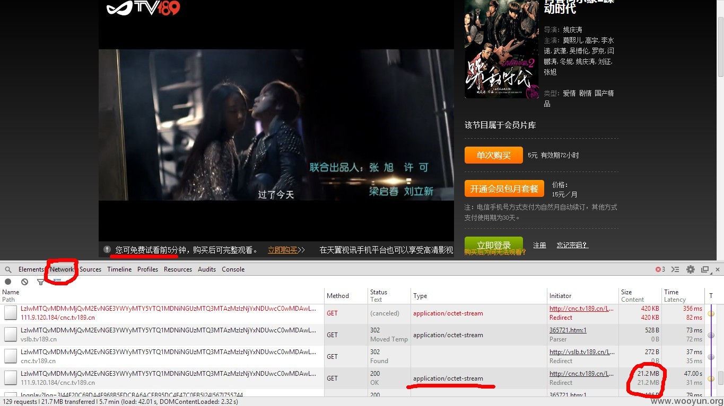Sort by the Name column header
This screenshot has width=724, height=406.
[x=162, y=295]
